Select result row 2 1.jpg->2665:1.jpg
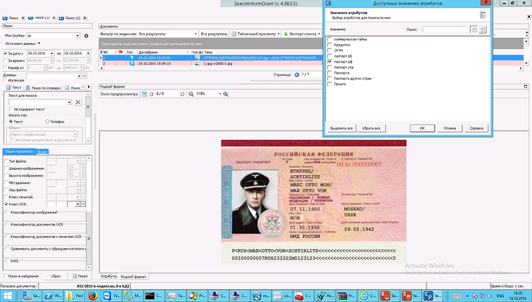Viewport: 532px width, 302px height. click(210, 63)
